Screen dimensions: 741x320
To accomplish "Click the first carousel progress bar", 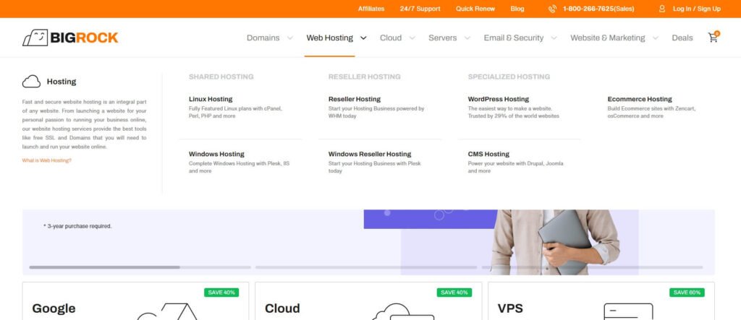I will 140,267.
